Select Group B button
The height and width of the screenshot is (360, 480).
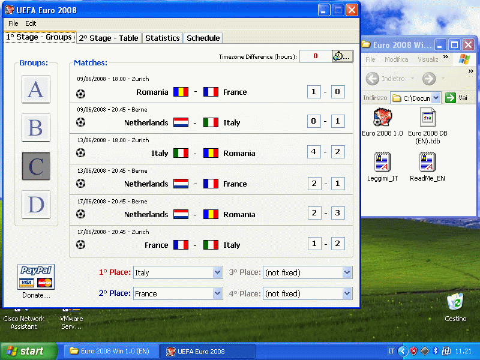click(x=36, y=127)
